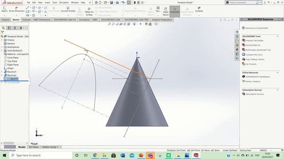Open the ConfigurationManager tab

[x=15, y=28]
